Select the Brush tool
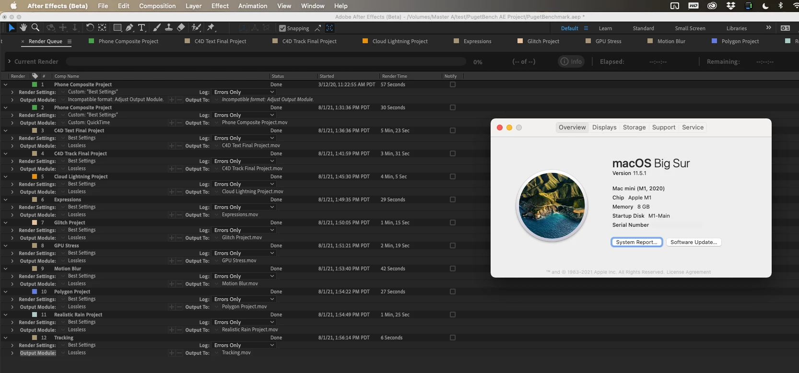 [x=157, y=28]
